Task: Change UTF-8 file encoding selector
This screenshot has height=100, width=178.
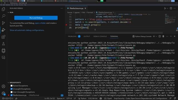Action: (69, 98)
